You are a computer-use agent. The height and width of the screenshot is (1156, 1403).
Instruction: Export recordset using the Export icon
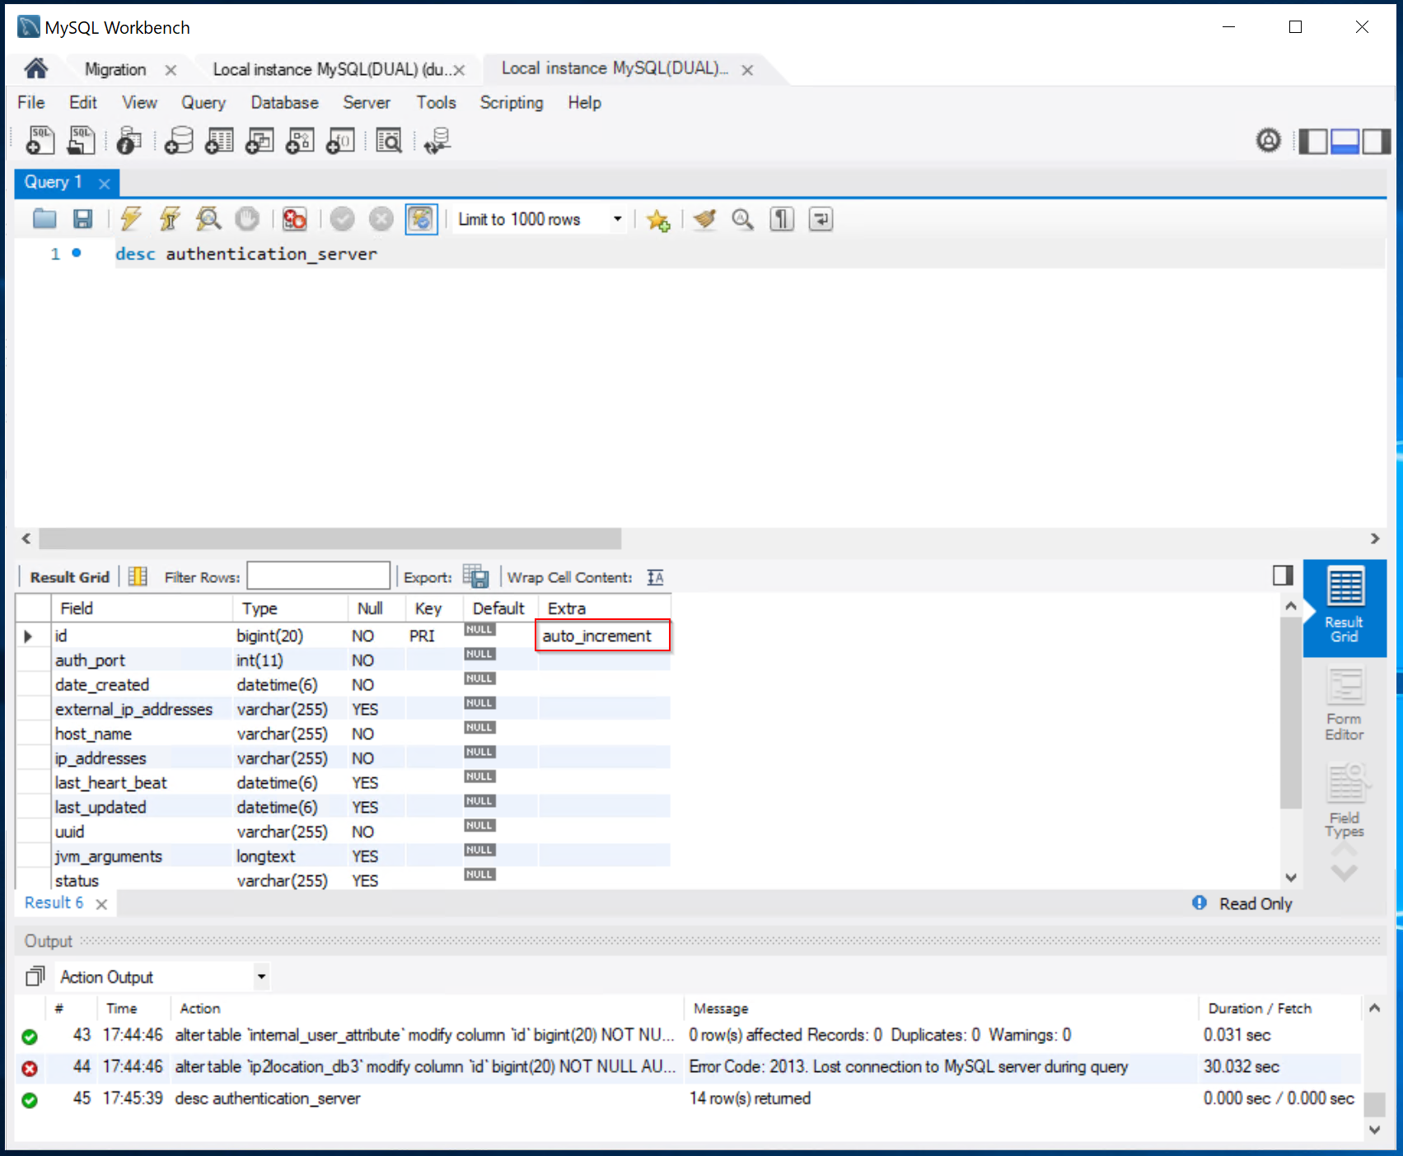[x=475, y=576]
